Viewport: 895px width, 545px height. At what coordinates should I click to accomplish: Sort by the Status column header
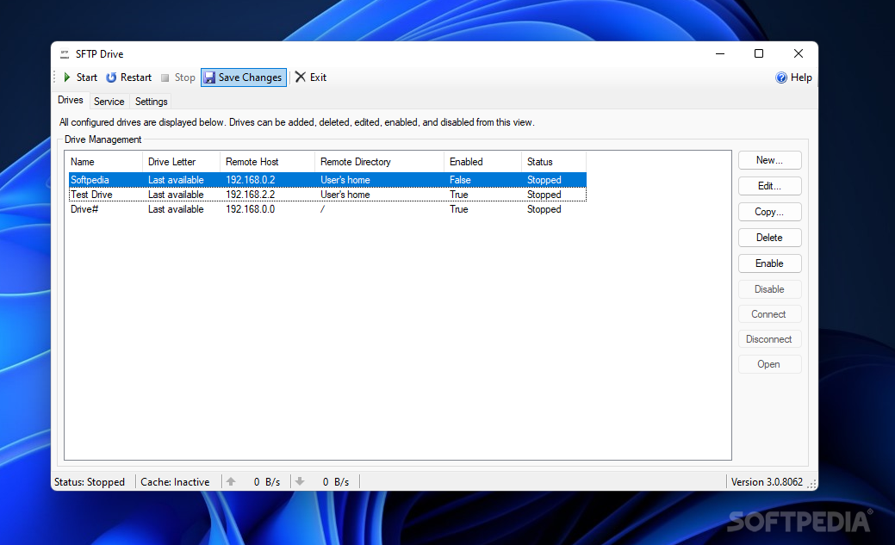pyautogui.click(x=554, y=162)
